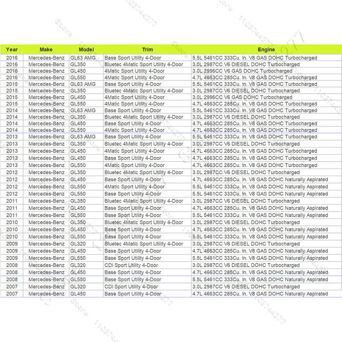Click the 4.7L engine cell for 2015 GL550
This screenshot has height=342, width=342.
(266, 103)
